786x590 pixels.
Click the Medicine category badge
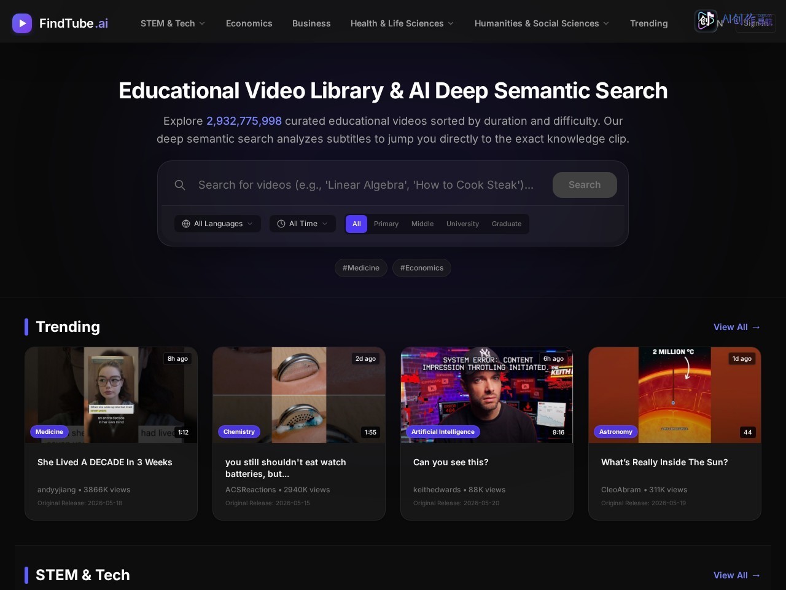click(x=49, y=432)
